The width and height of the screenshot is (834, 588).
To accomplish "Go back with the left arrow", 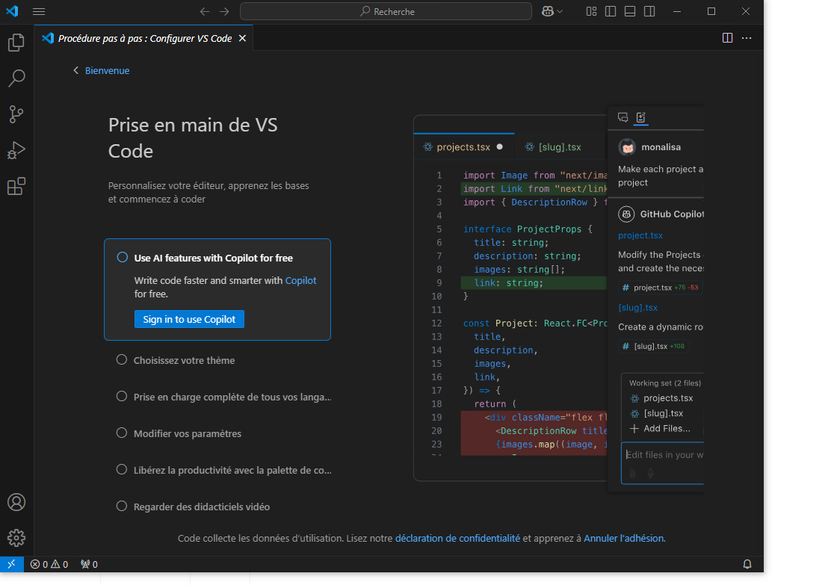I will coord(205,11).
